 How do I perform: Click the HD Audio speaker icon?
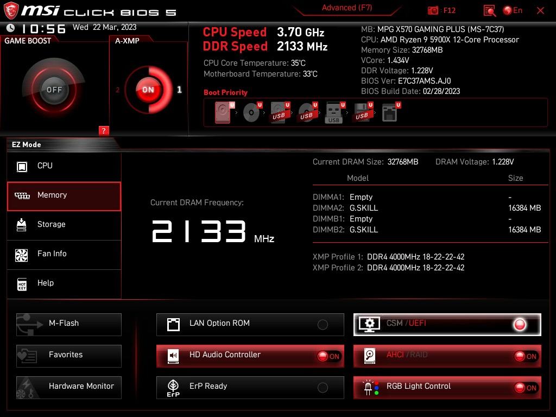(x=173, y=356)
